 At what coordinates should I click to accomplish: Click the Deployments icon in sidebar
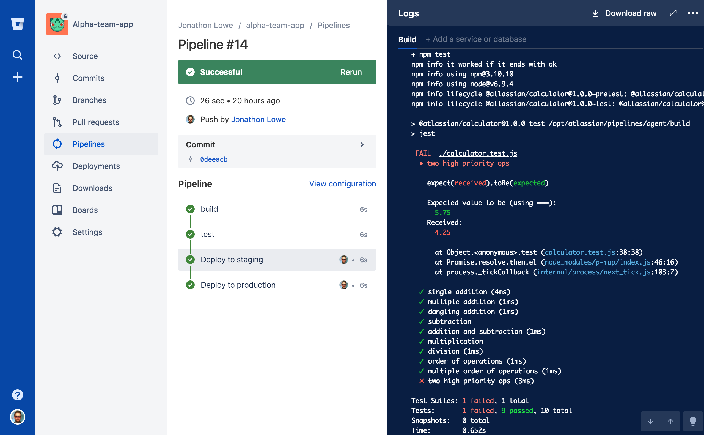57,166
